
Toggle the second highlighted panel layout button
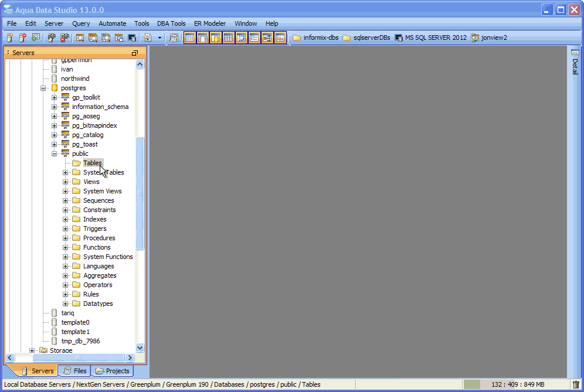[x=203, y=38]
